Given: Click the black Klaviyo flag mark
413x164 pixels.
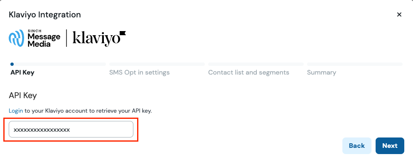Looking at the screenshot, I should [x=123, y=33].
